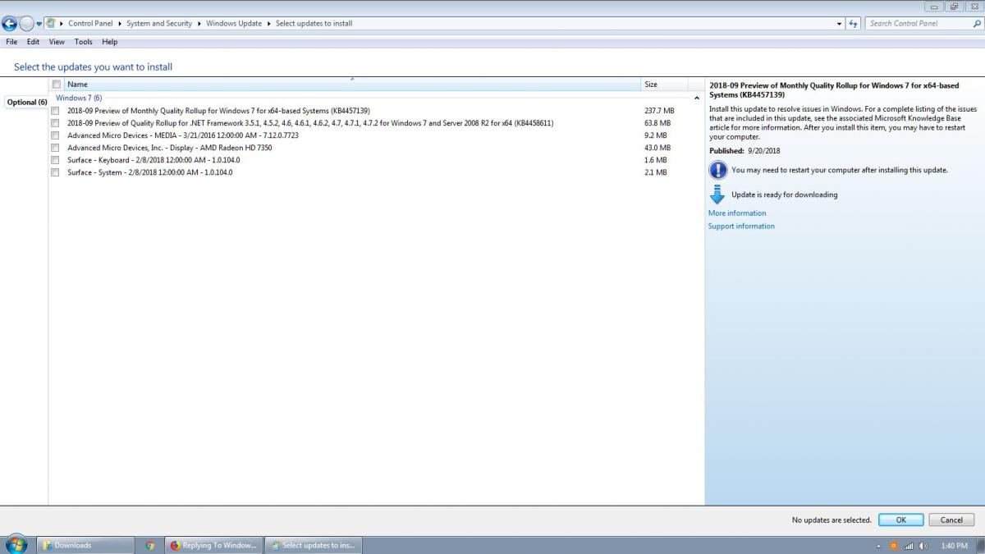The image size is (985, 554).
Task: Show hidden tray icons arrow
Action: [879, 546]
